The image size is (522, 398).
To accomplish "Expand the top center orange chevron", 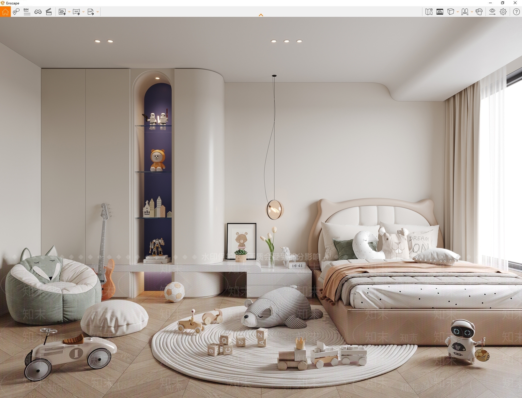I will (261, 15).
